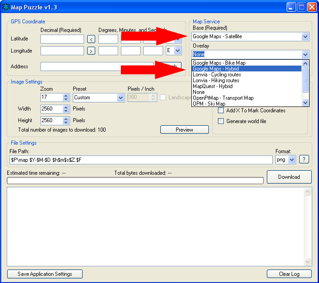Click the Height value field
This screenshot has height=283, width=319.
(x=52, y=121)
